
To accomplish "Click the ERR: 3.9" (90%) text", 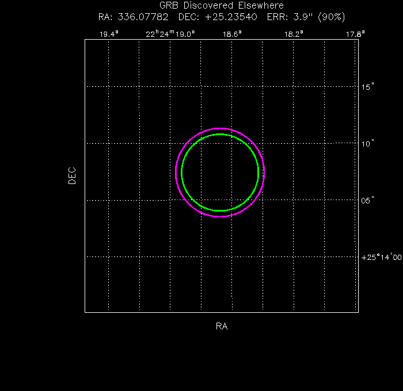I will (x=306, y=17).
